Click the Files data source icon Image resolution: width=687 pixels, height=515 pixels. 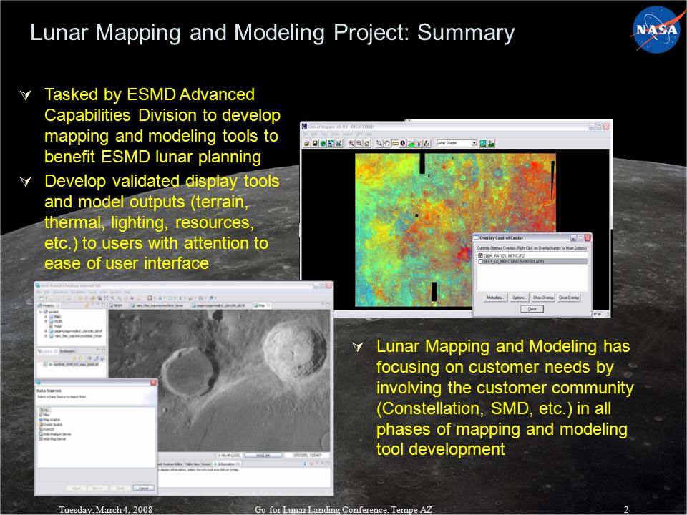[x=40, y=415]
